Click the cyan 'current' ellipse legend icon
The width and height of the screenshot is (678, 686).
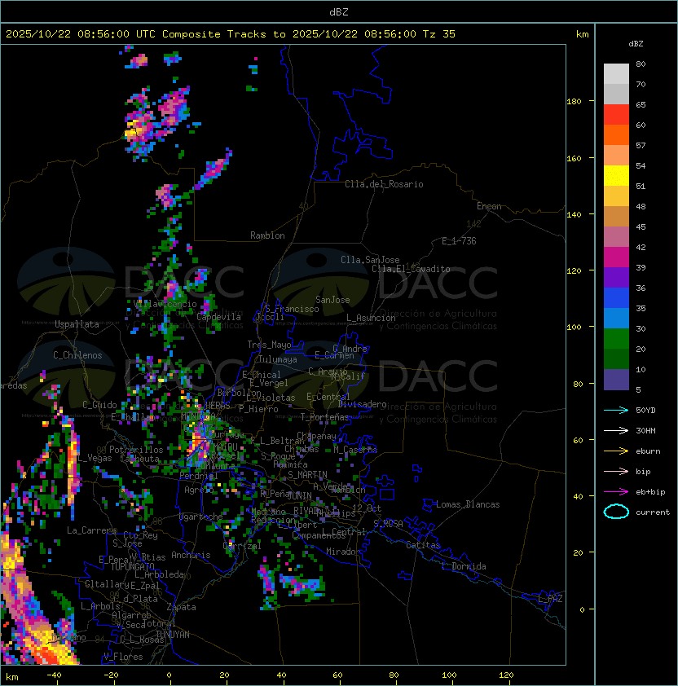pos(616,512)
